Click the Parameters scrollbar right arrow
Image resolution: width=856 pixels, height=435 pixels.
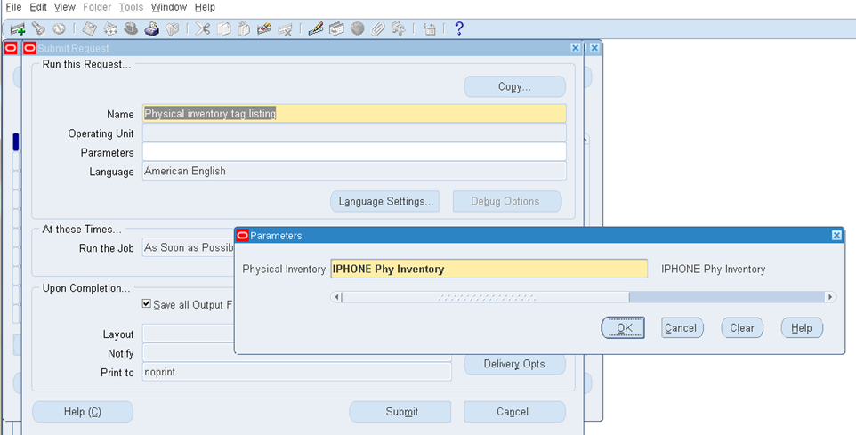point(830,297)
